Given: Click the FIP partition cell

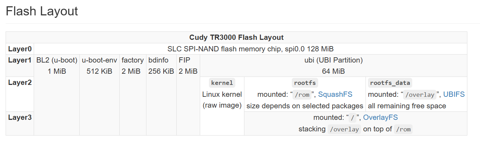Looking at the screenshot, I should 188,95.
